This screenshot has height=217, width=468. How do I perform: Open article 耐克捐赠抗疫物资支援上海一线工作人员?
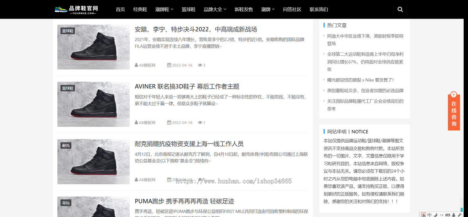(x=189, y=144)
